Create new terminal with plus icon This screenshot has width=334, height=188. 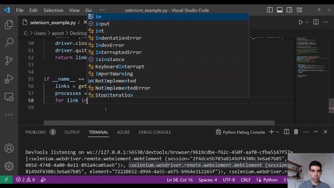click(271, 132)
